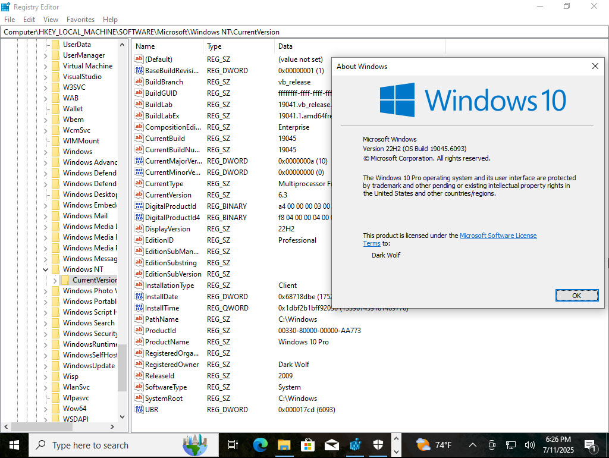Click the taskbar search box
This screenshot has width=609, height=458.
point(124,445)
